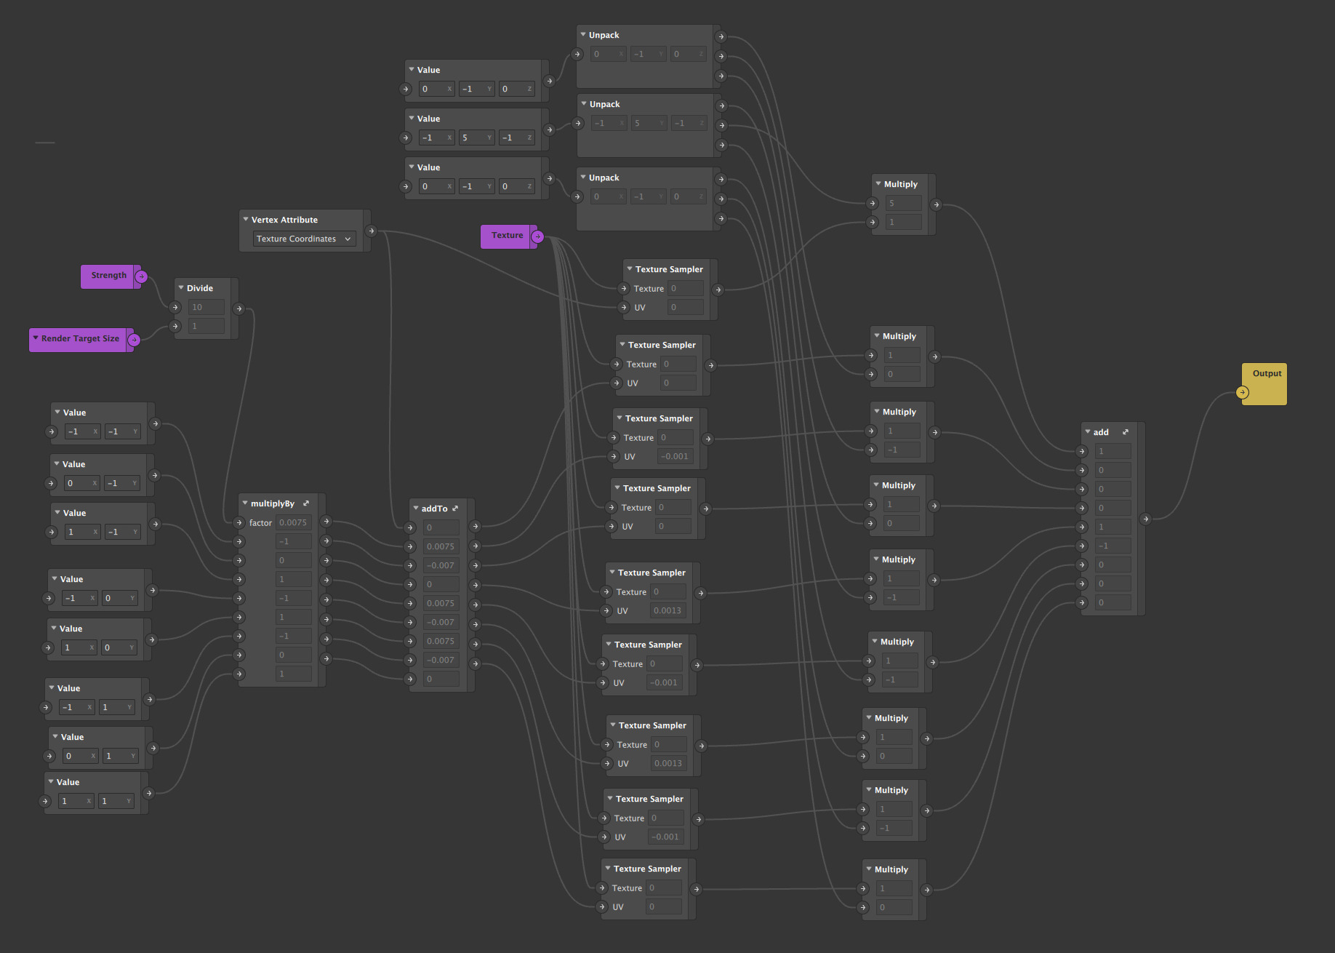Viewport: 1335px width, 953px height.
Task: Click output port of Value node -1, -1
Action: (x=155, y=423)
